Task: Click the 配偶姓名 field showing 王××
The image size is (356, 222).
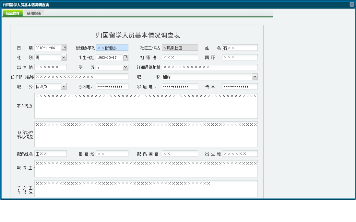Action: click(x=51, y=153)
